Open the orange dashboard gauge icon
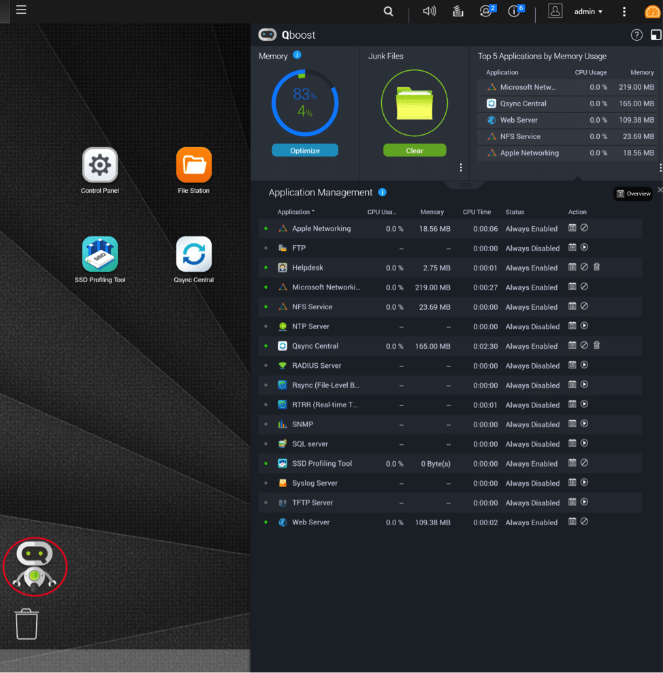Screen dimensions: 663x673 [652, 12]
